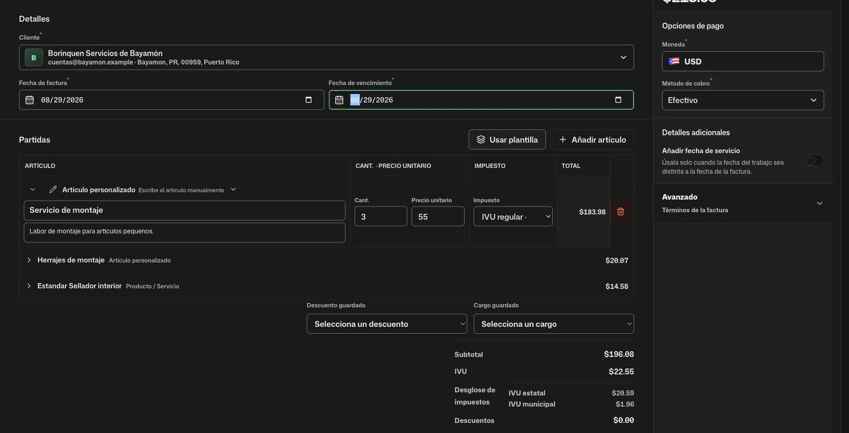Screen dimensions: 849x433
Task: Click the Cant. quantity field
Action: (380, 216)
